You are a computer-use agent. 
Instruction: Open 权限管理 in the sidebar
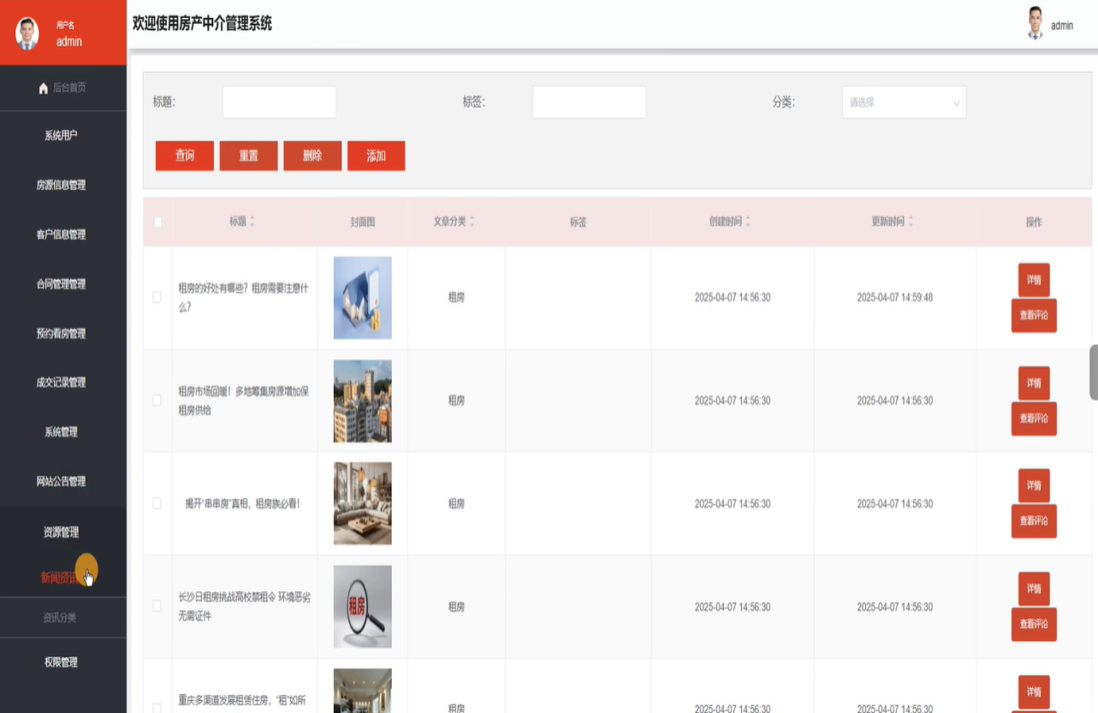point(61,662)
